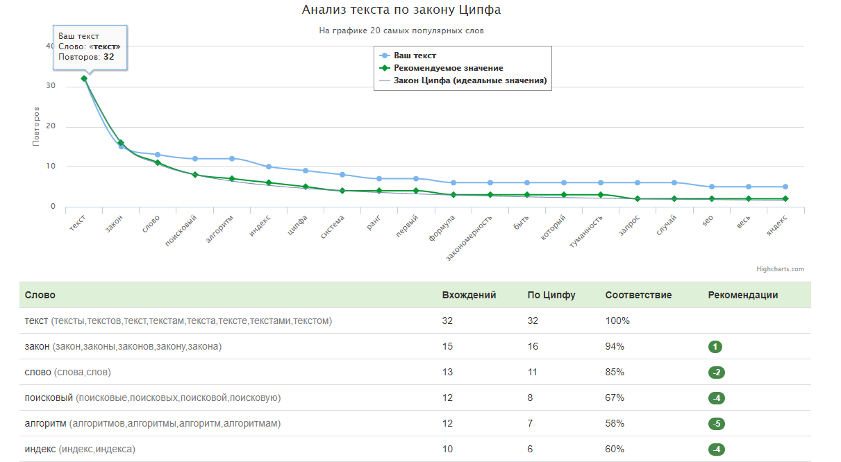This screenshot has height=462, width=841.
Task: Click the blue data point above "яндекс"
Action: [785, 187]
